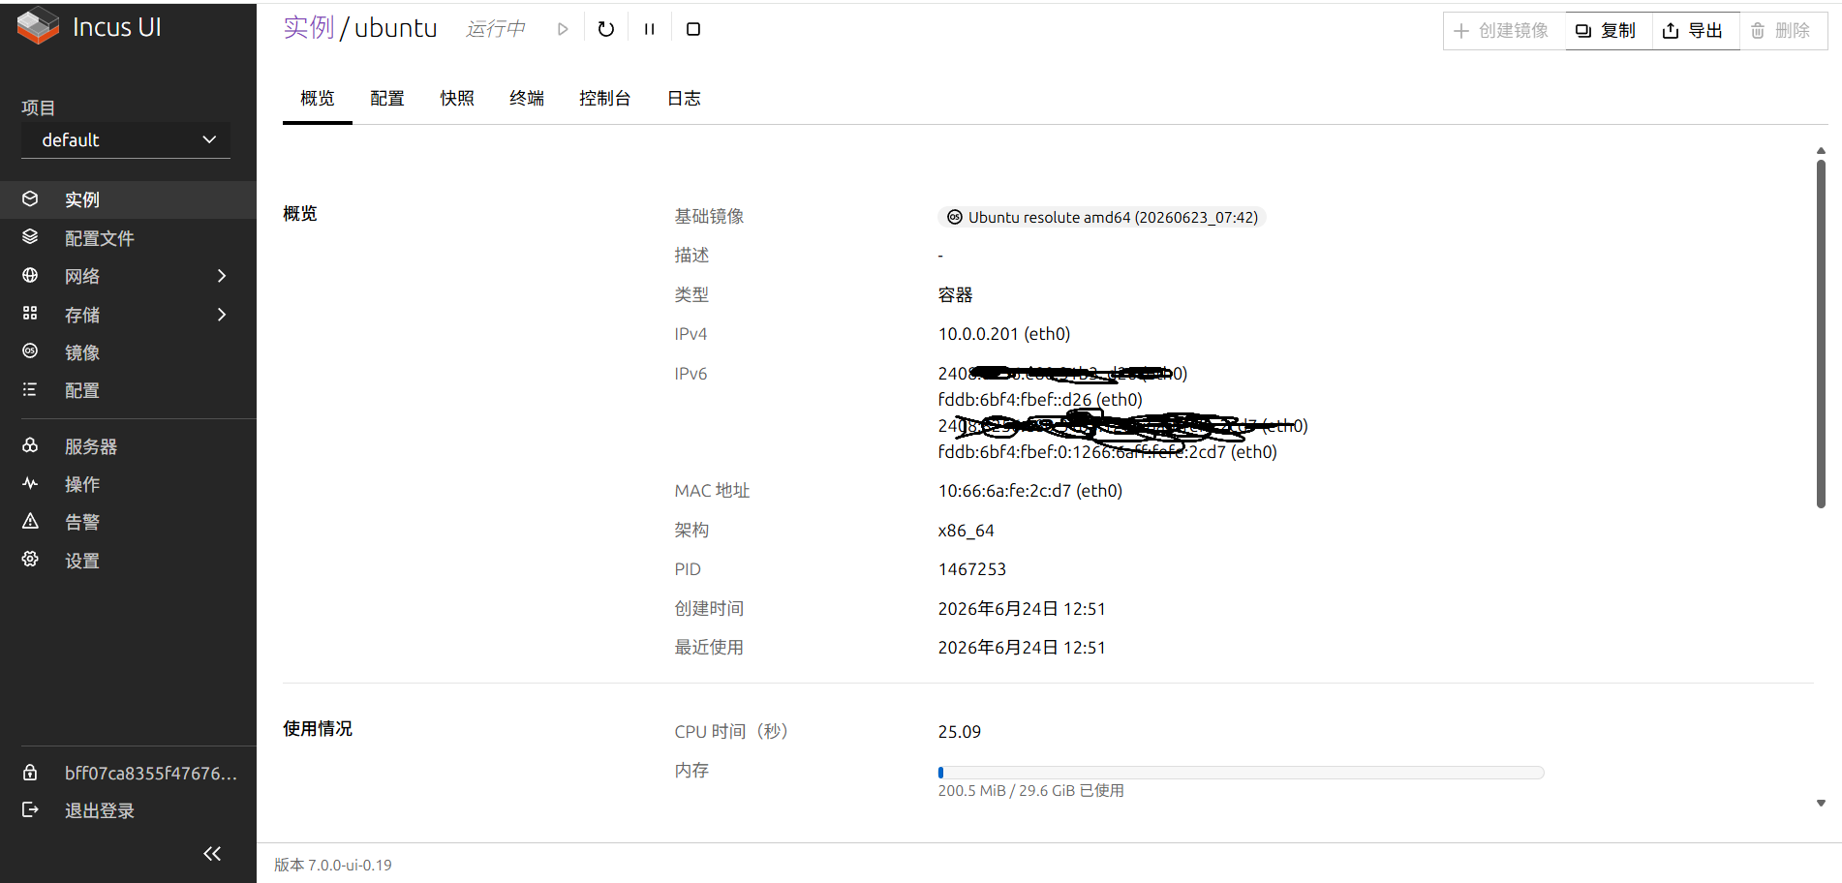
Task: Click 退出登录 to log out
Action: coord(128,810)
